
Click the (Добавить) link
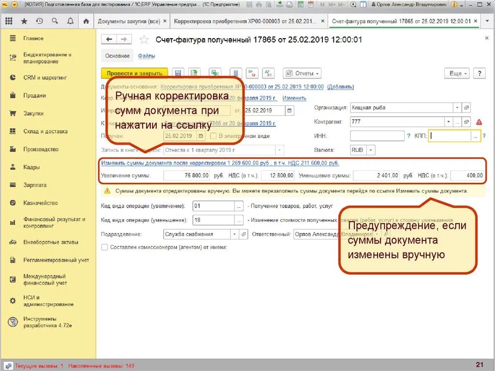coord(340,87)
